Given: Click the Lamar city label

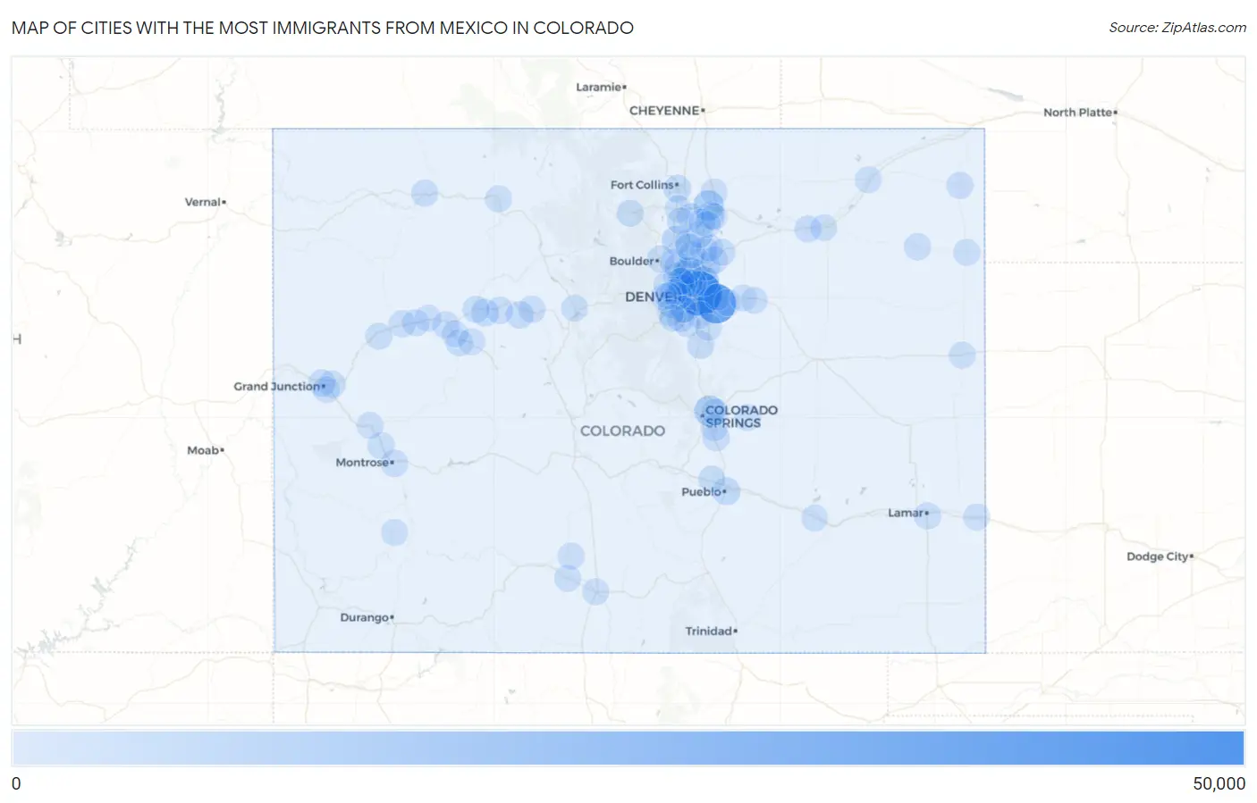Looking at the screenshot, I should 907,513.
